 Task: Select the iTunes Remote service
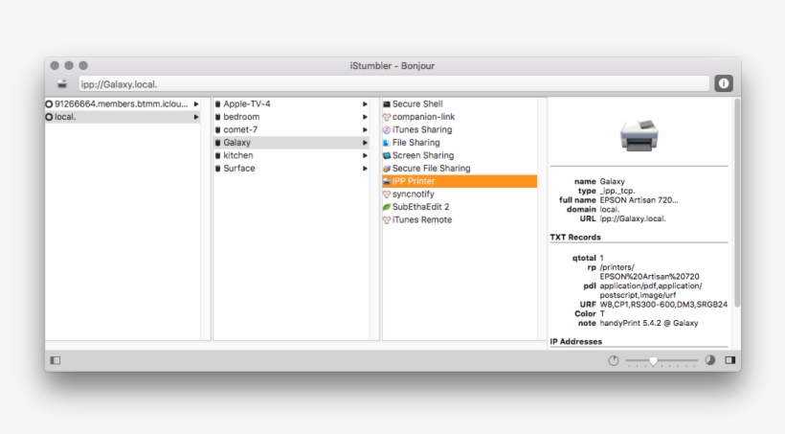(460, 220)
